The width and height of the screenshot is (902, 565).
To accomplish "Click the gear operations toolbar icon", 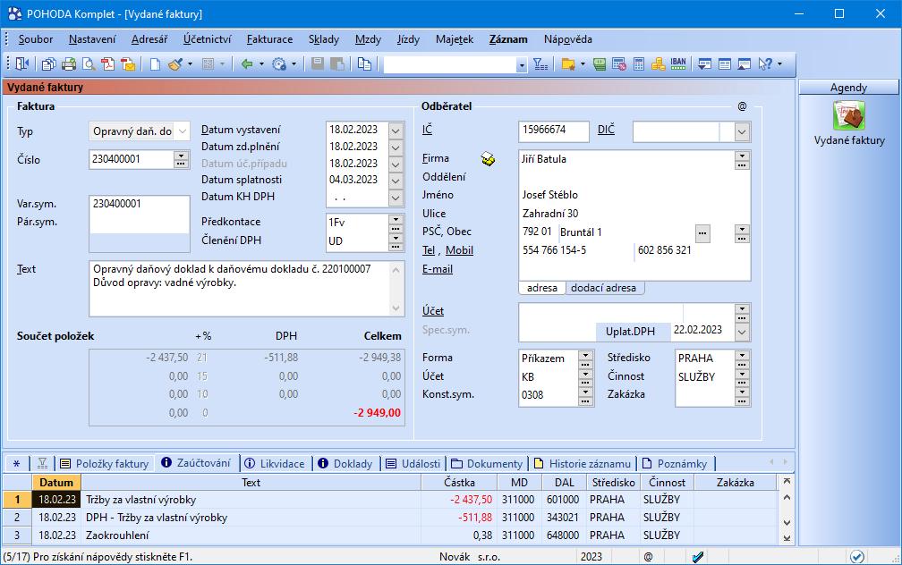I will click(x=279, y=63).
